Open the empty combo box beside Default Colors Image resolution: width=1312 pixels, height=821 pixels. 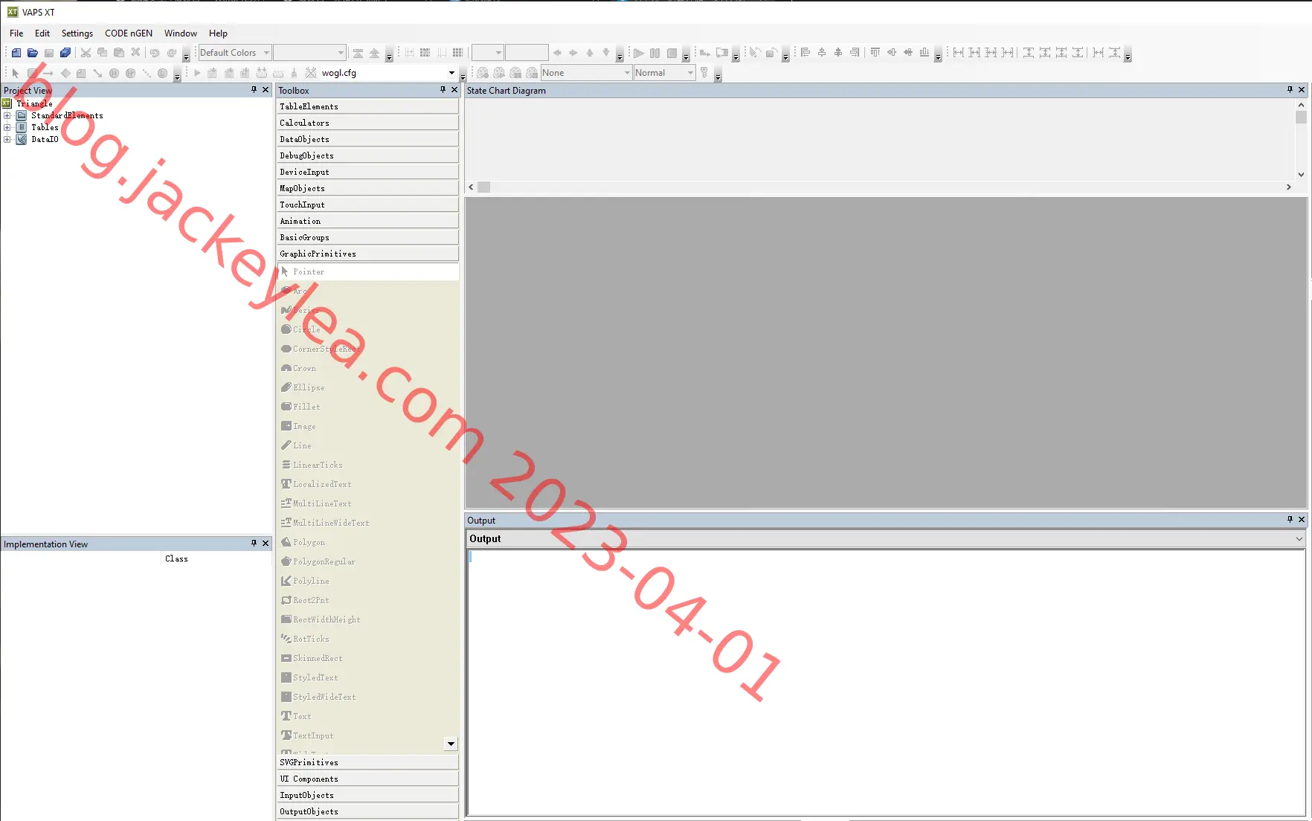309,53
